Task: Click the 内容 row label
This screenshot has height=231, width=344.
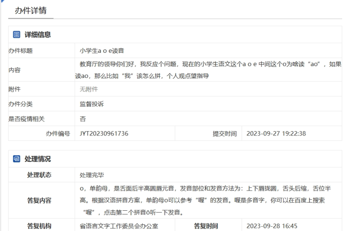Action: pyautogui.click(x=15, y=70)
